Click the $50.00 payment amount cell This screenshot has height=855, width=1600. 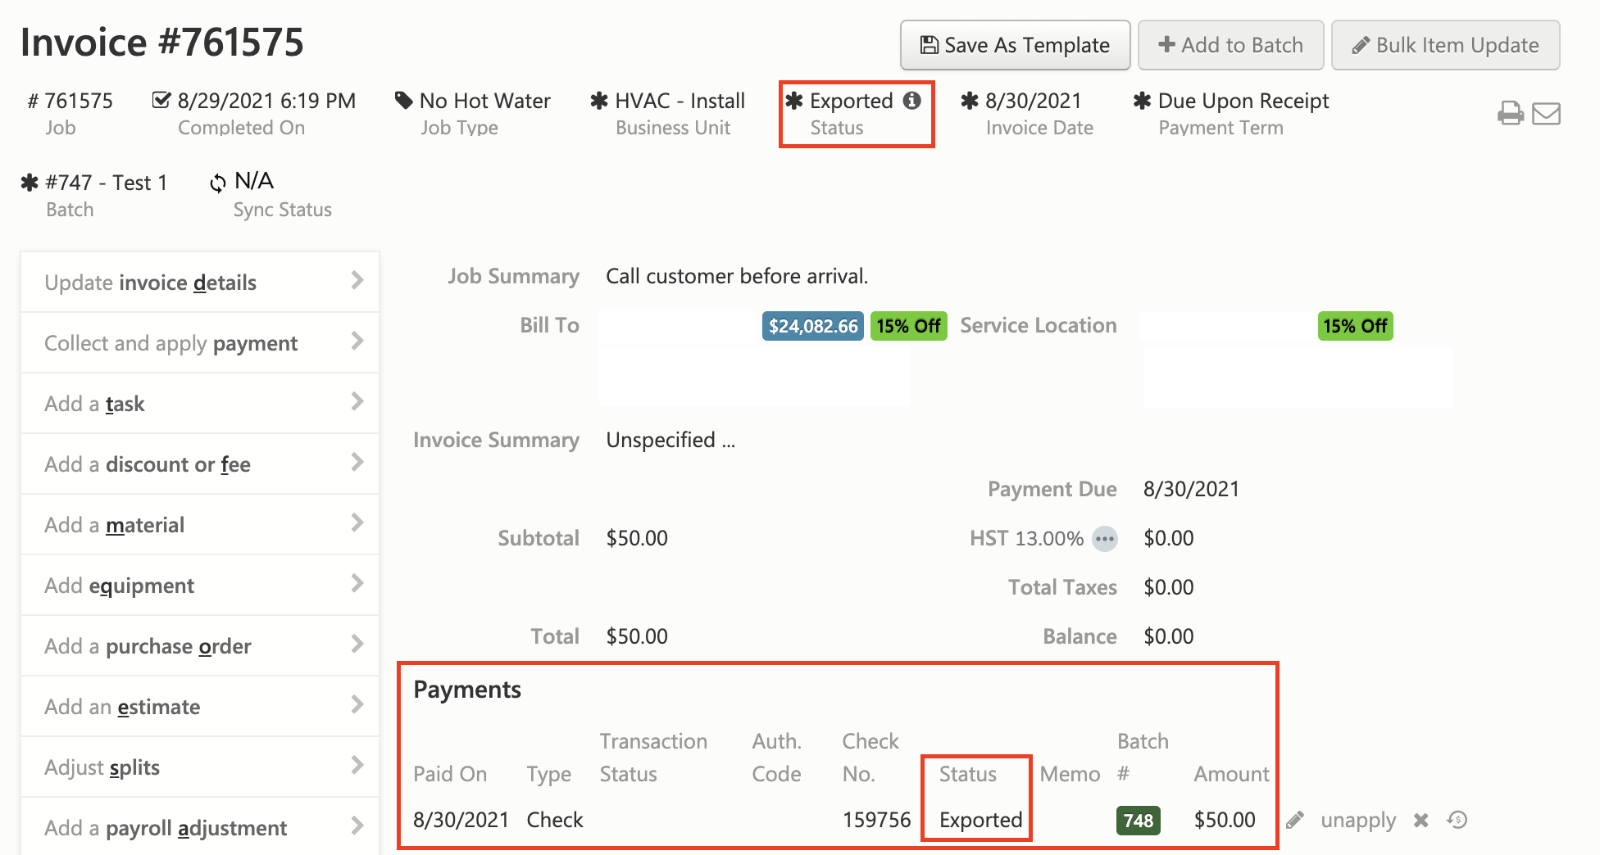[x=1225, y=820]
